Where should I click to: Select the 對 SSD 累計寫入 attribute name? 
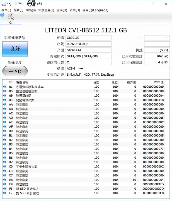click(27, 189)
